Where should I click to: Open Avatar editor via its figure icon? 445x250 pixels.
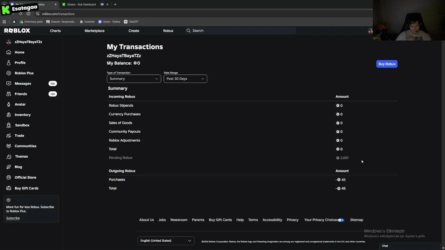(x=8, y=104)
